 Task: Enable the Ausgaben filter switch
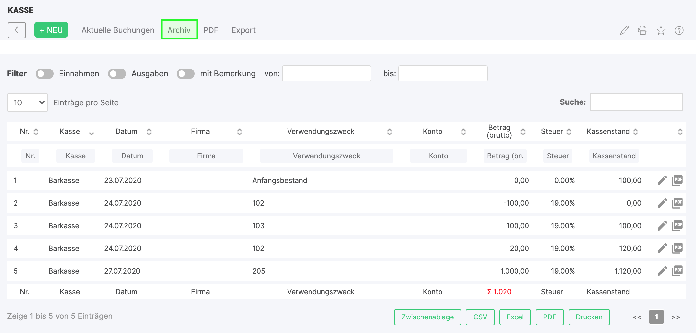click(x=117, y=74)
